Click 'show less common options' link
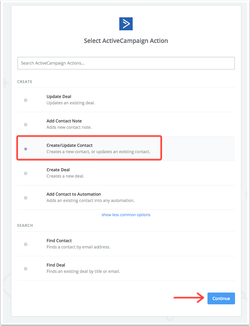The height and width of the screenshot is (326, 250). click(126, 215)
